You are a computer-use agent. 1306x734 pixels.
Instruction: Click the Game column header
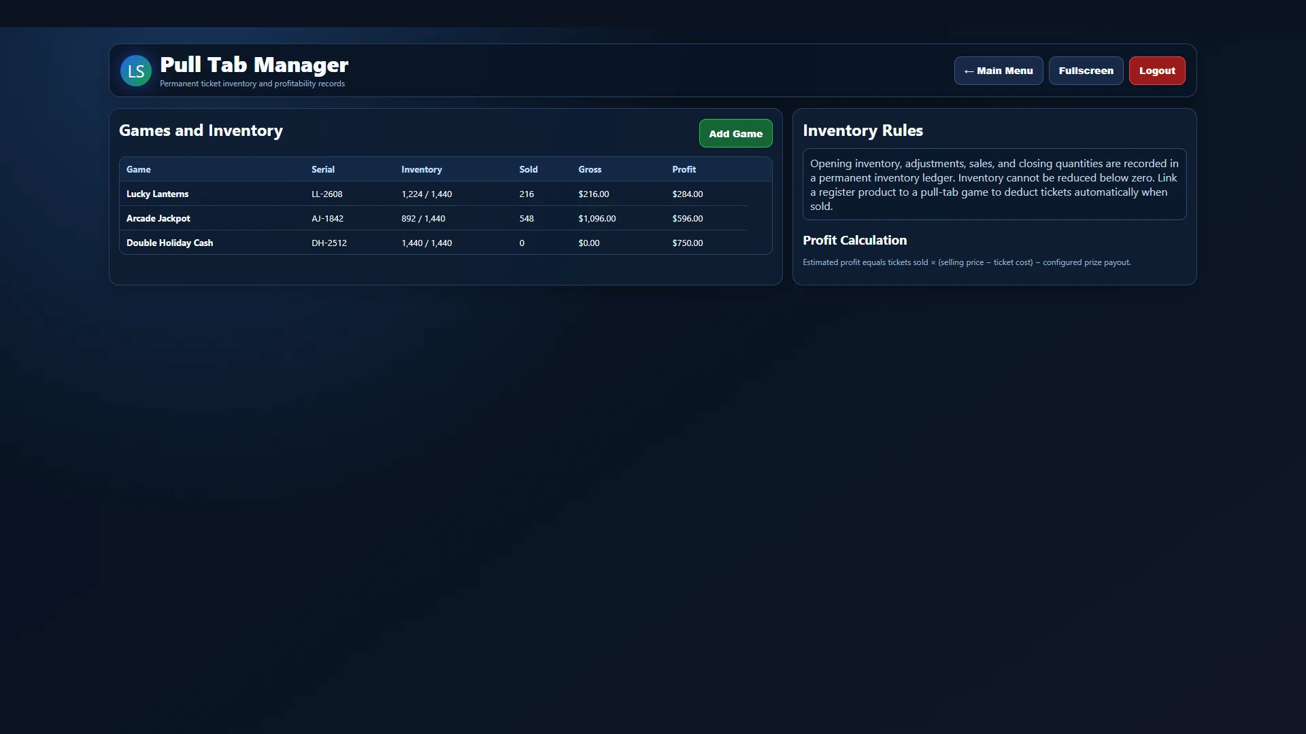pos(138,169)
